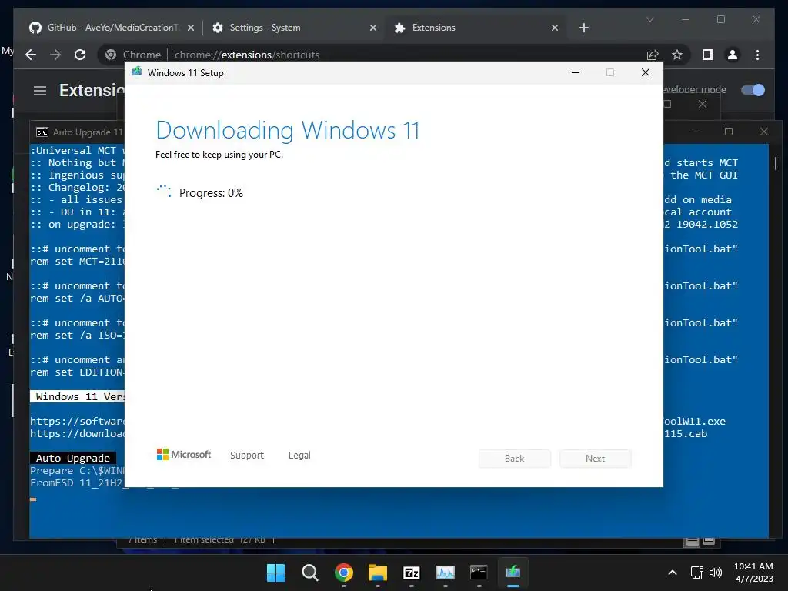Click the Windows 11 Version highlighted console line
The height and width of the screenshot is (591, 788).
(x=77, y=396)
